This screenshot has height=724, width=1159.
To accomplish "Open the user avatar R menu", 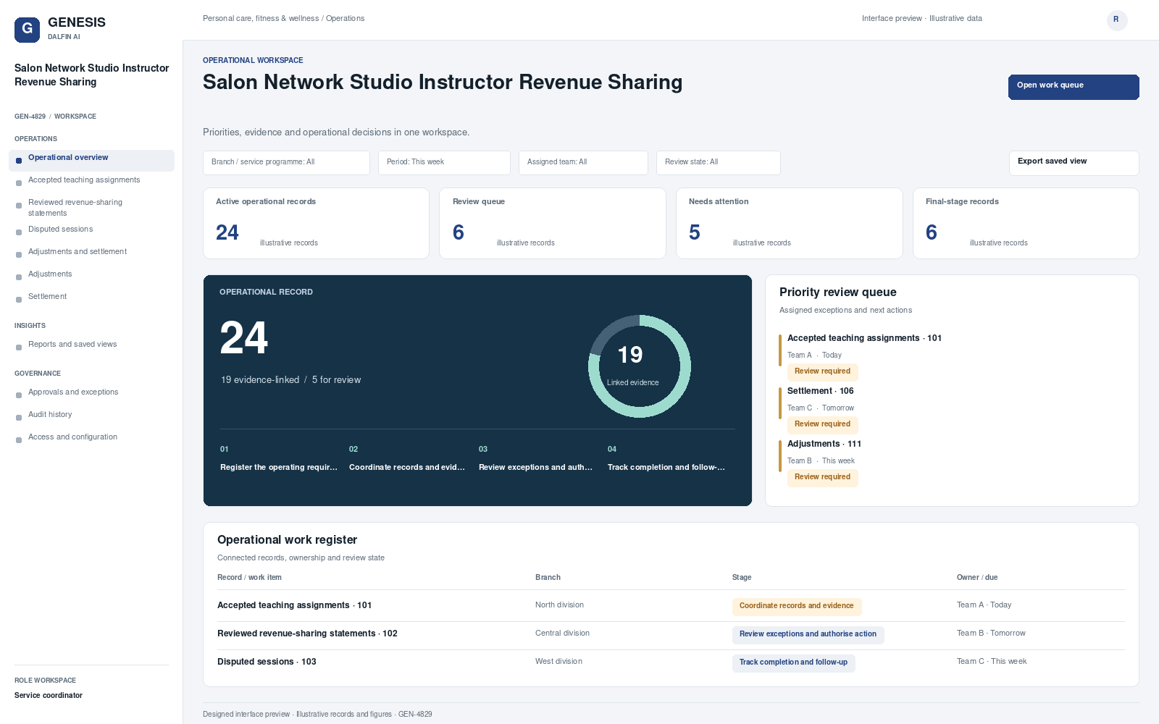I will click(1116, 20).
